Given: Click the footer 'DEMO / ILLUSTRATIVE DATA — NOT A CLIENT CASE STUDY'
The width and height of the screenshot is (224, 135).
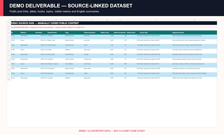Looking at the screenshot, I should tap(112, 131).
